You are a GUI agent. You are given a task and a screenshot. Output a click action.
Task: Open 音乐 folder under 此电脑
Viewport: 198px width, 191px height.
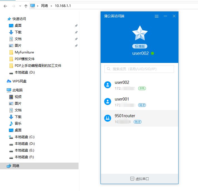18,124
